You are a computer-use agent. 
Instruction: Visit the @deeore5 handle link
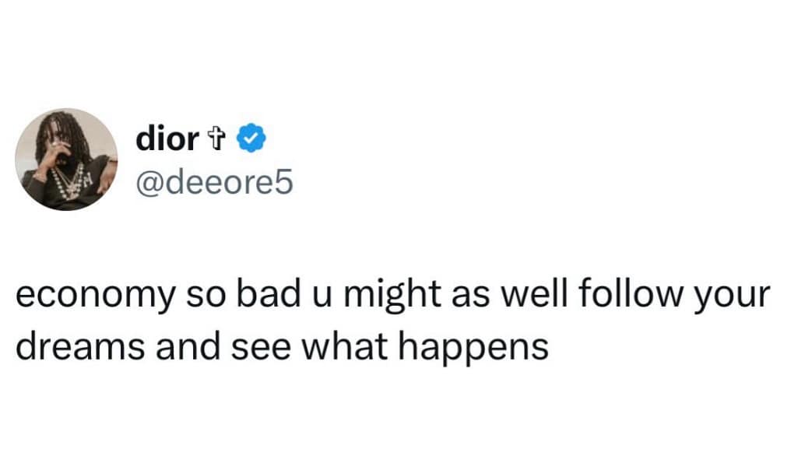click(x=214, y=182)
